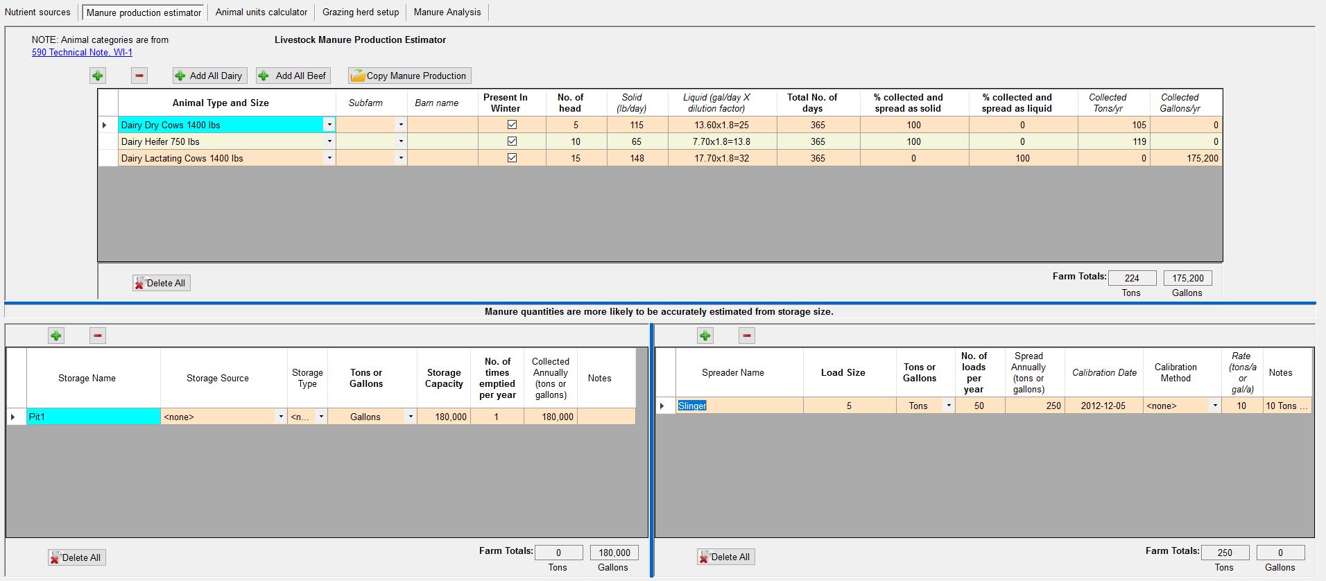Image resolution: width=1326 pixels, height=581 pixels.
Task: Open Animal units calculator tab
Action: [261, 12]
